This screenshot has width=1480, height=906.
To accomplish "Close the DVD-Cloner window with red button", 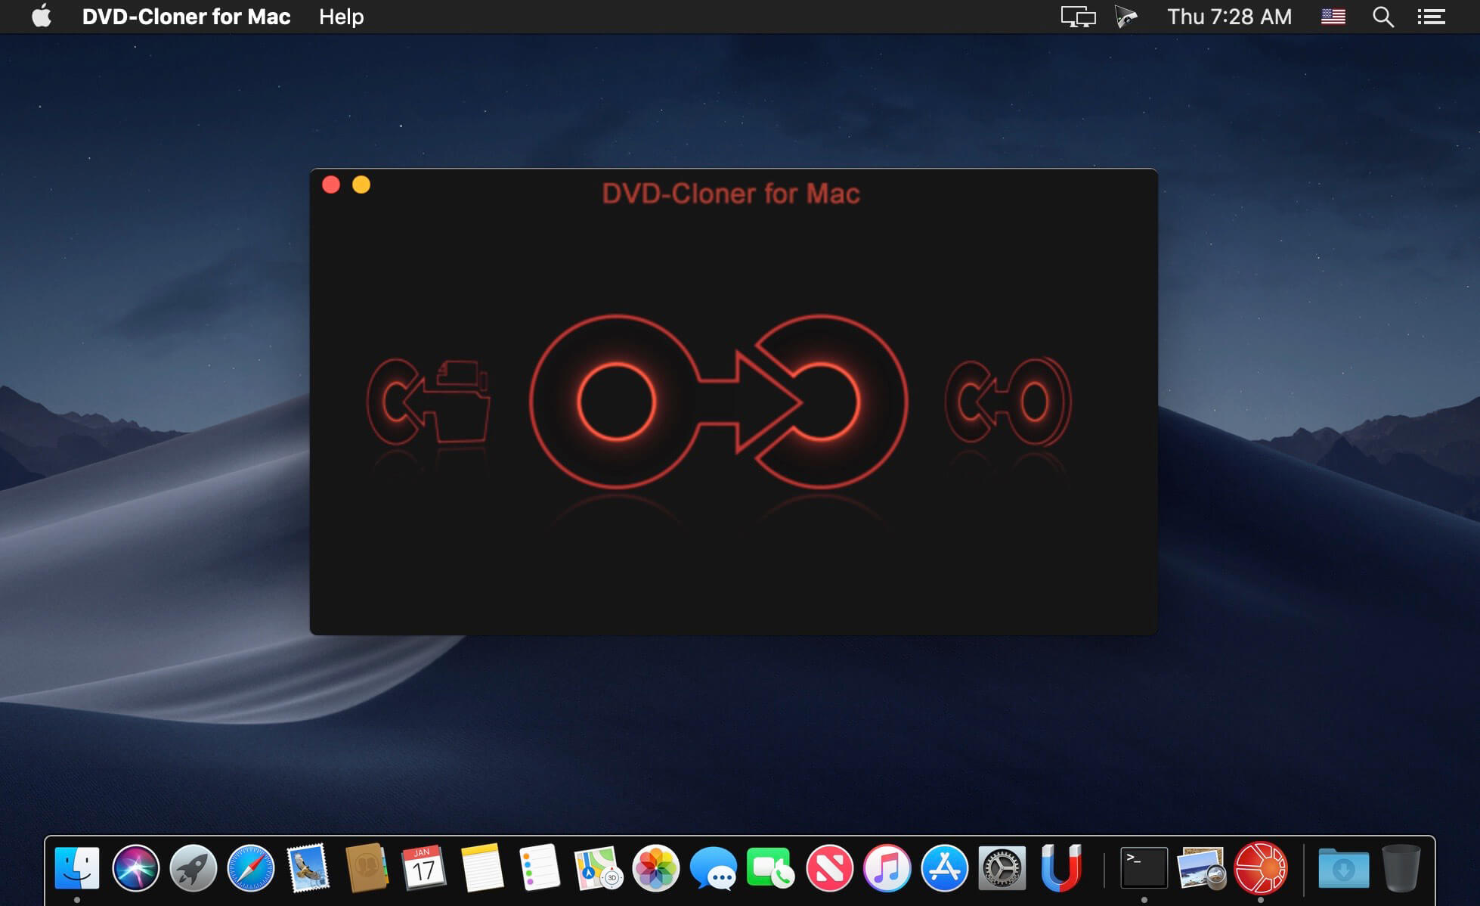I will pyautogui.click(x=331, y=185).
